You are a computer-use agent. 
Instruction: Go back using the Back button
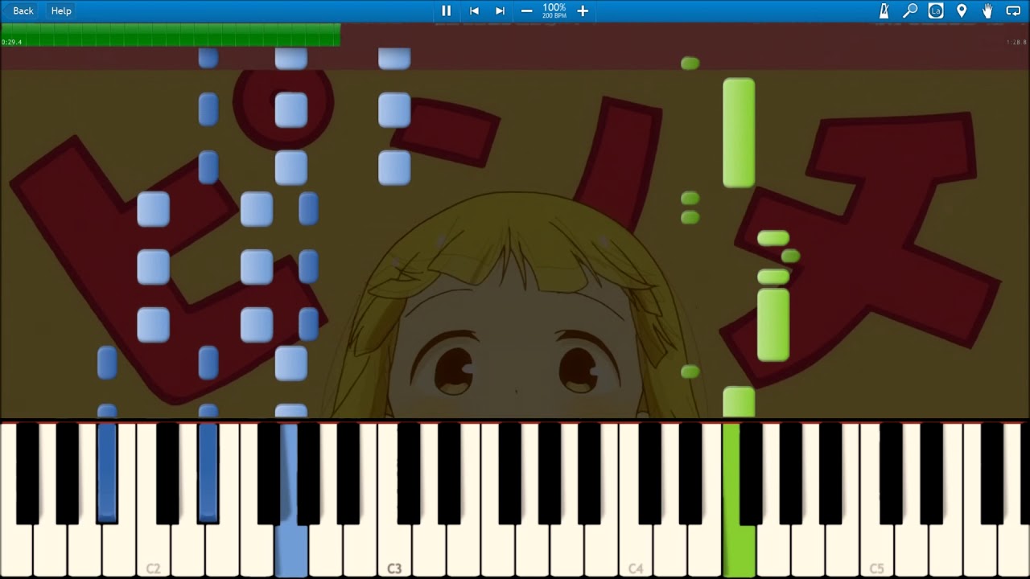tap(23, 10)
